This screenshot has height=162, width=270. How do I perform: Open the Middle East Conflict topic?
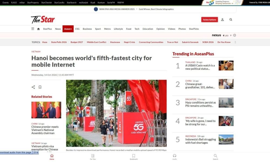(97, 42)
